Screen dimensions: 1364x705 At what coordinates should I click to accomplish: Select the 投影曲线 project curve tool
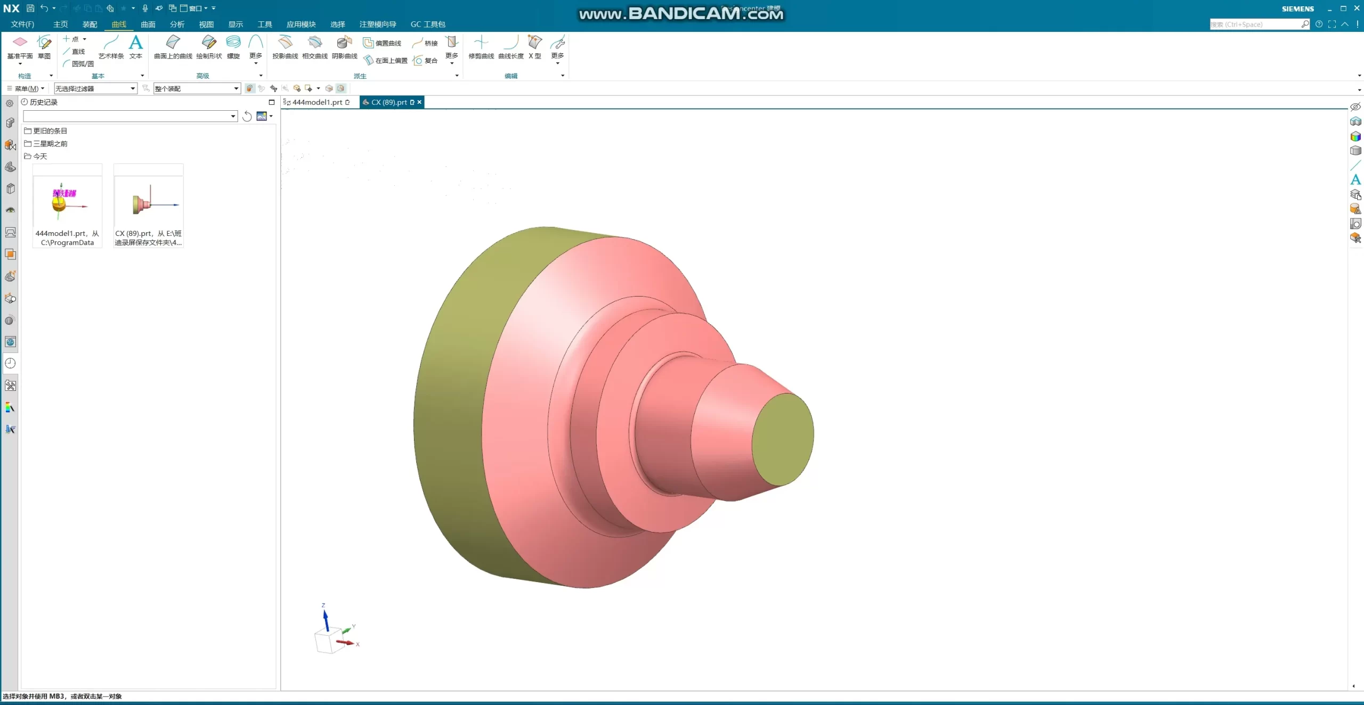[x=285, y=46]
